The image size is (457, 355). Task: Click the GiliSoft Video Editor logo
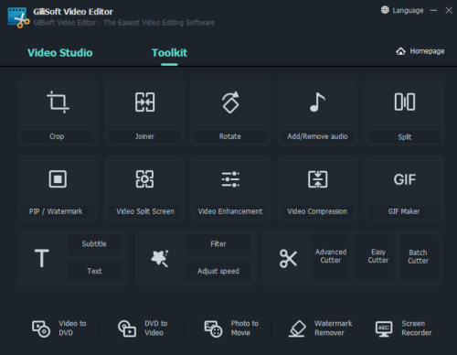18,17
